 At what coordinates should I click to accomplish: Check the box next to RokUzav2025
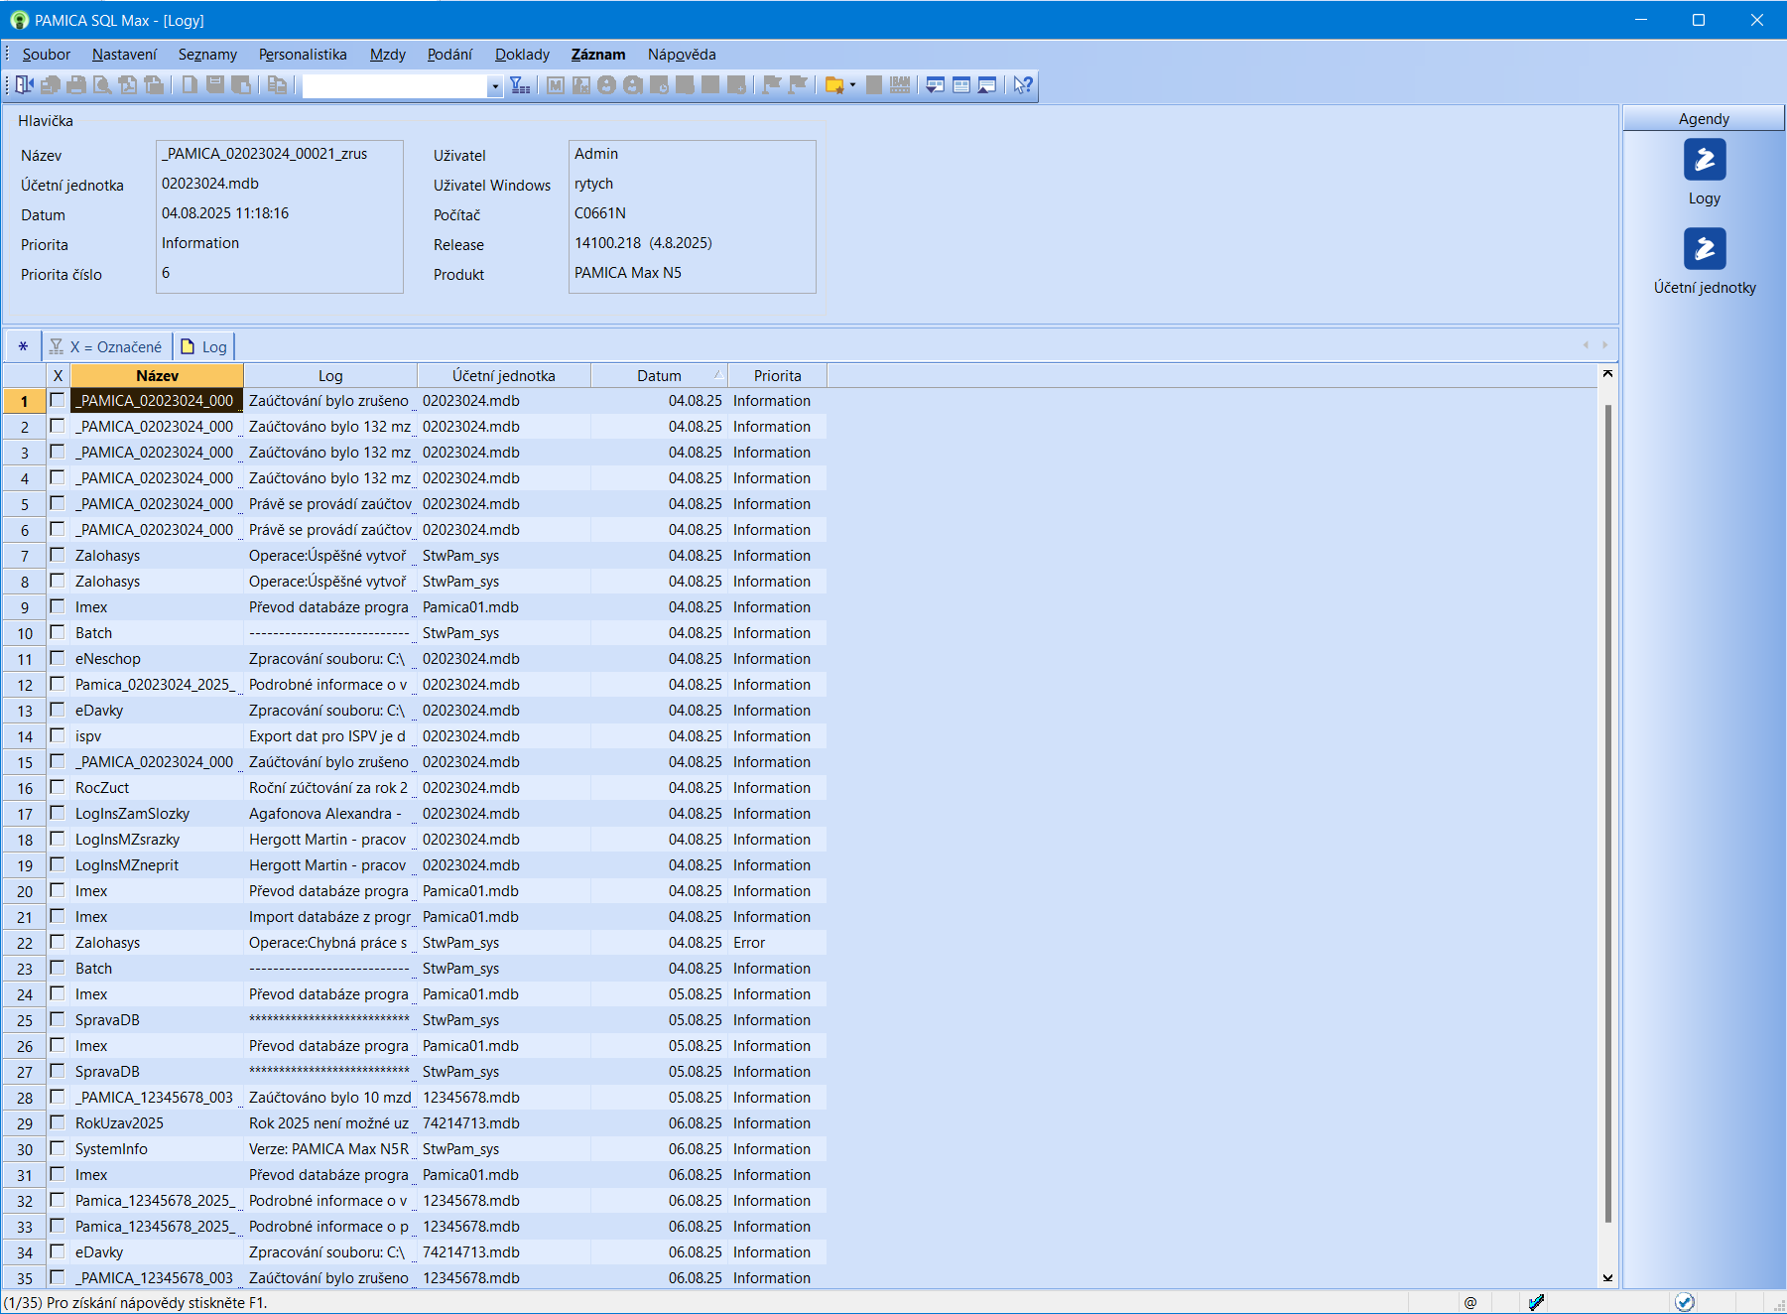tap(58, 1122)
